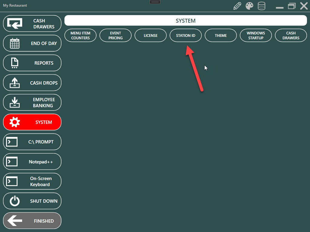Click the Cash Drops upload tray icon
The height and width of the screenshot is (232, 310).
pos(15,83)
